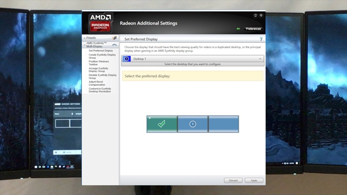Click the circled 1 display icon

pyautogui.click(x=193, y=124)
